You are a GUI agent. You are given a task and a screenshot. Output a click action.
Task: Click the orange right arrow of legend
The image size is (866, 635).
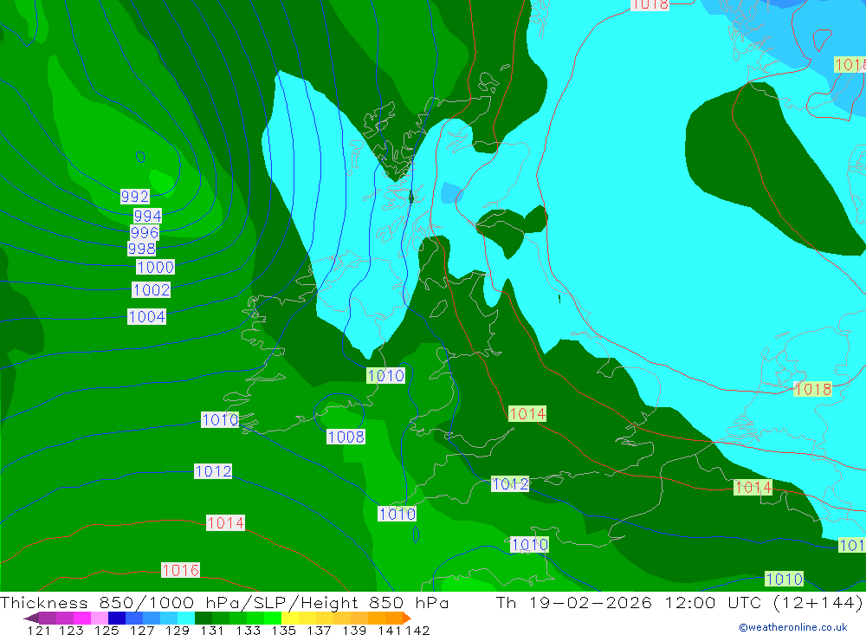pyautogui.click(x=407, y=619)
